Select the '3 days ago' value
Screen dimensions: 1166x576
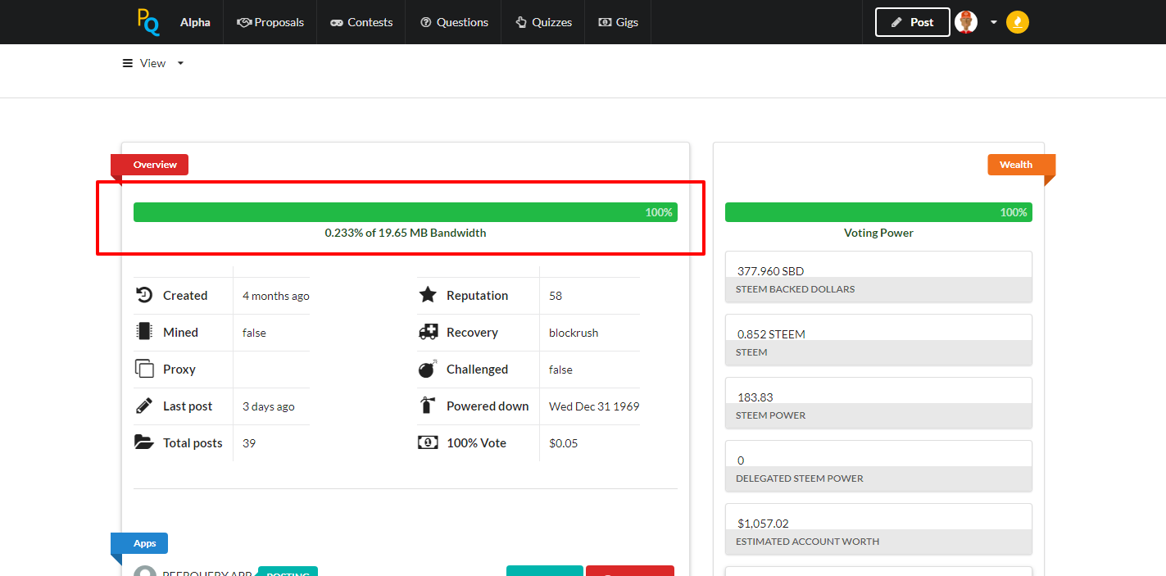tap(269, 406)
